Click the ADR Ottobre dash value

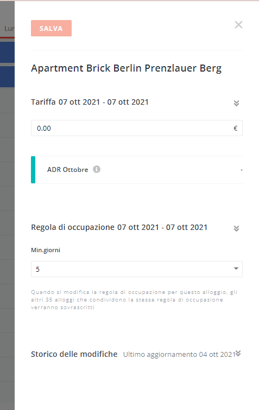point(242,170)
